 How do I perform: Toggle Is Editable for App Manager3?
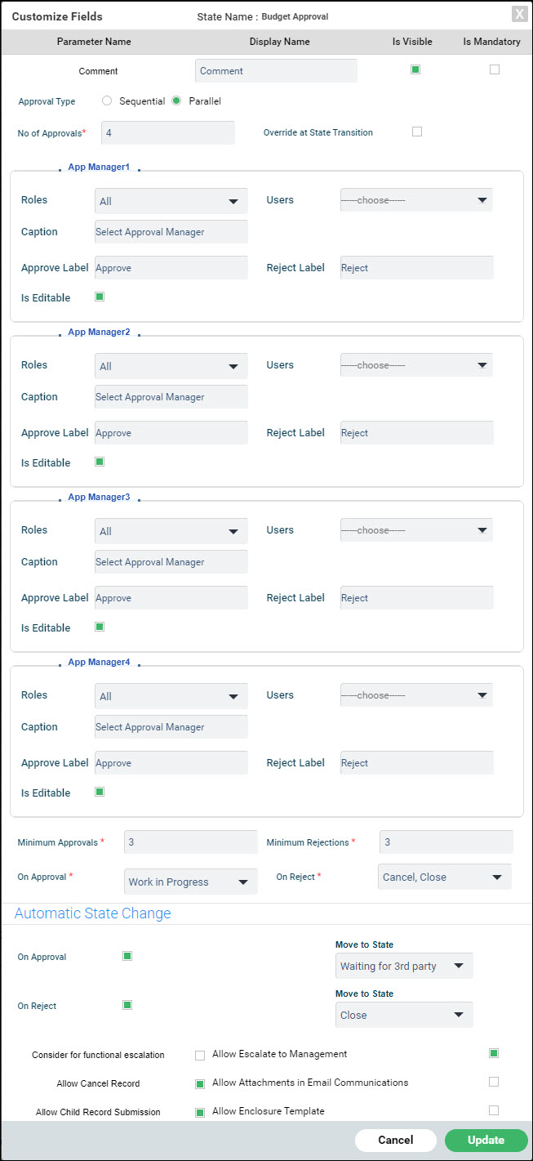click(x=99, y=627)
